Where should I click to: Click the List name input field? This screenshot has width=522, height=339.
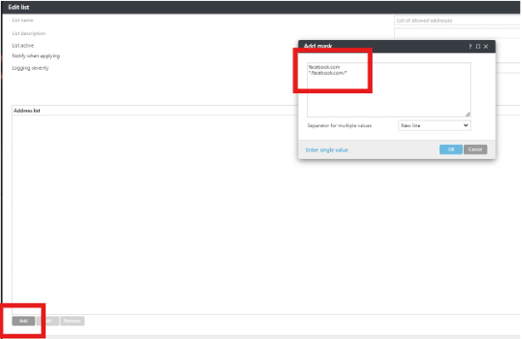457,20
